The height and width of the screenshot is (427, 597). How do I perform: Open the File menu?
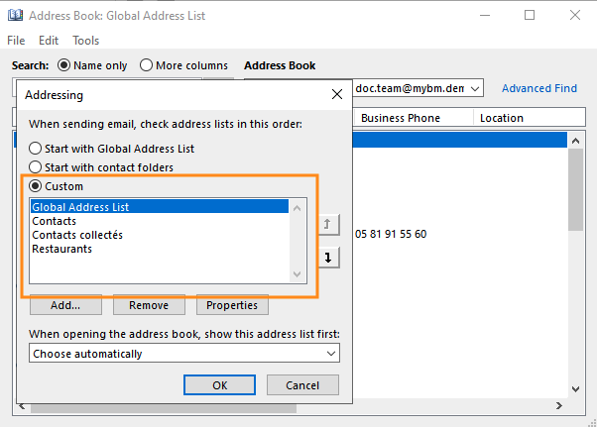(16, 41)
